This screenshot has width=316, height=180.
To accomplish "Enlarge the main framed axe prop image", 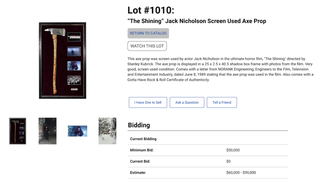I will 62,61.
